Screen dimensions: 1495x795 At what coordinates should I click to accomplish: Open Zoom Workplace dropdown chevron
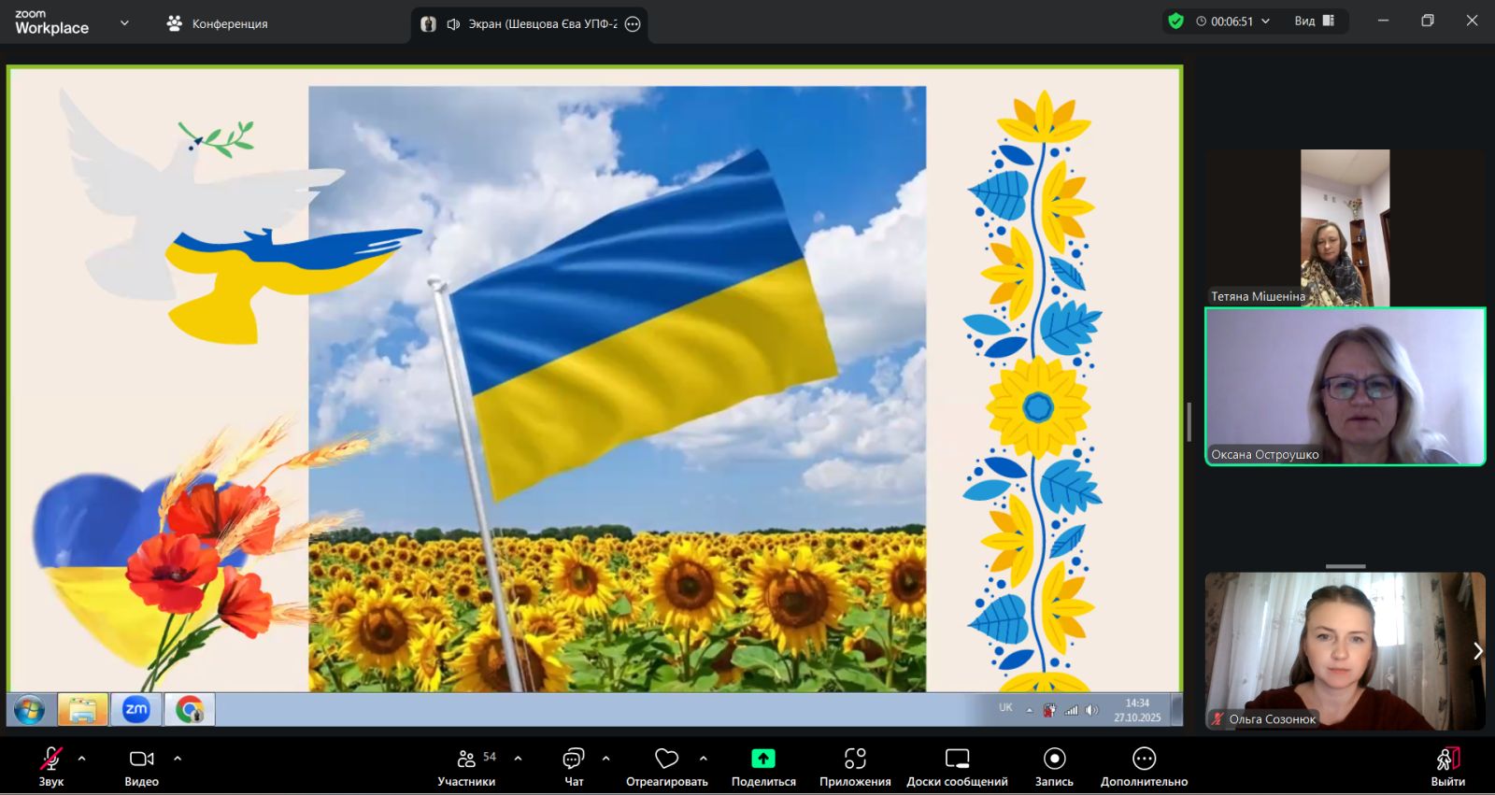tap(124, 22)
